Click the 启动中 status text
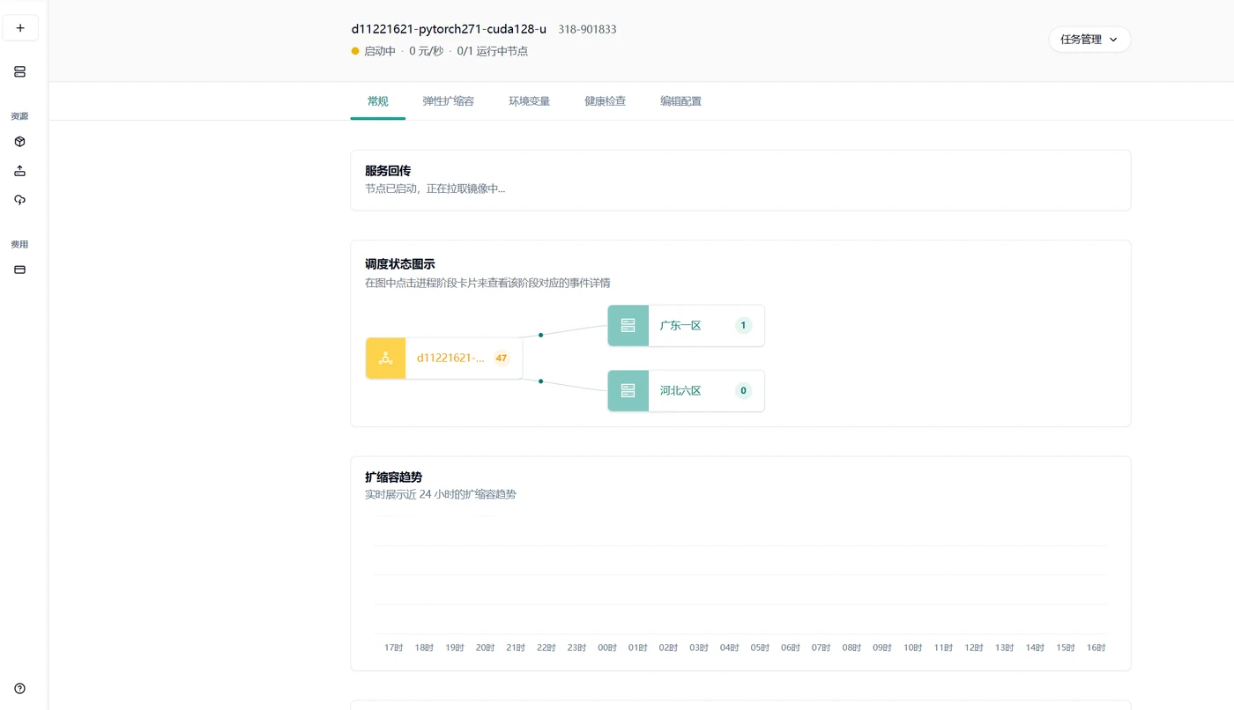This screenshot has height=710, width=1234. point(380,51)
